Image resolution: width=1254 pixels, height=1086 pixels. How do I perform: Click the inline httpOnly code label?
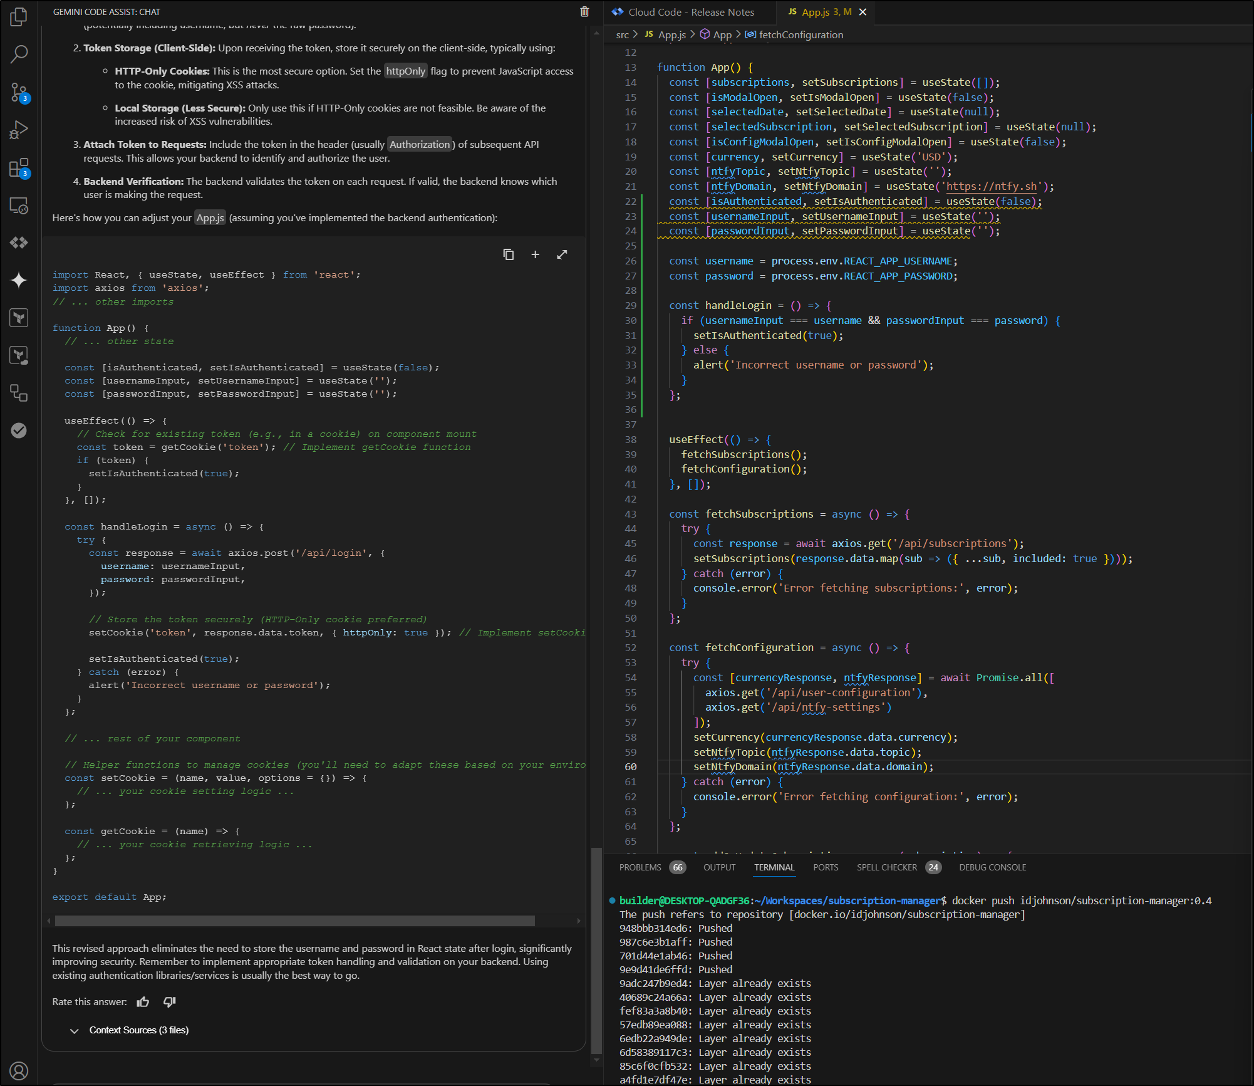405,71
